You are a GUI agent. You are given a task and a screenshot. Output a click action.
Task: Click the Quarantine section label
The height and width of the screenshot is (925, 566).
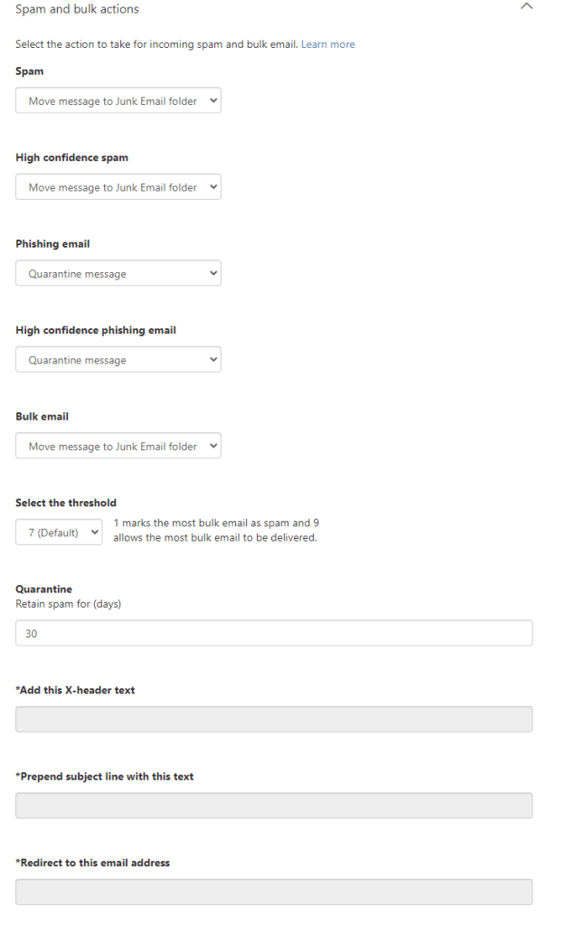[43, 590]
